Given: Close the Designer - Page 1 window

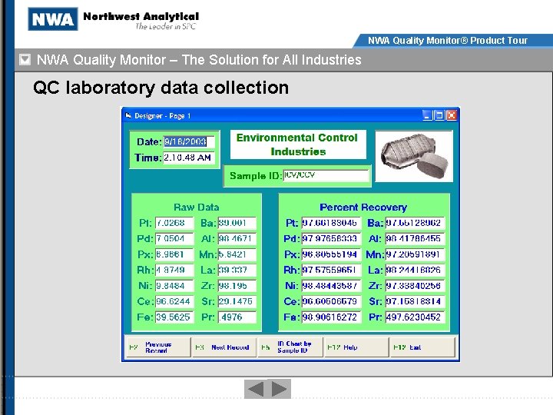Looking at the screenshot, I should [452, 115].
